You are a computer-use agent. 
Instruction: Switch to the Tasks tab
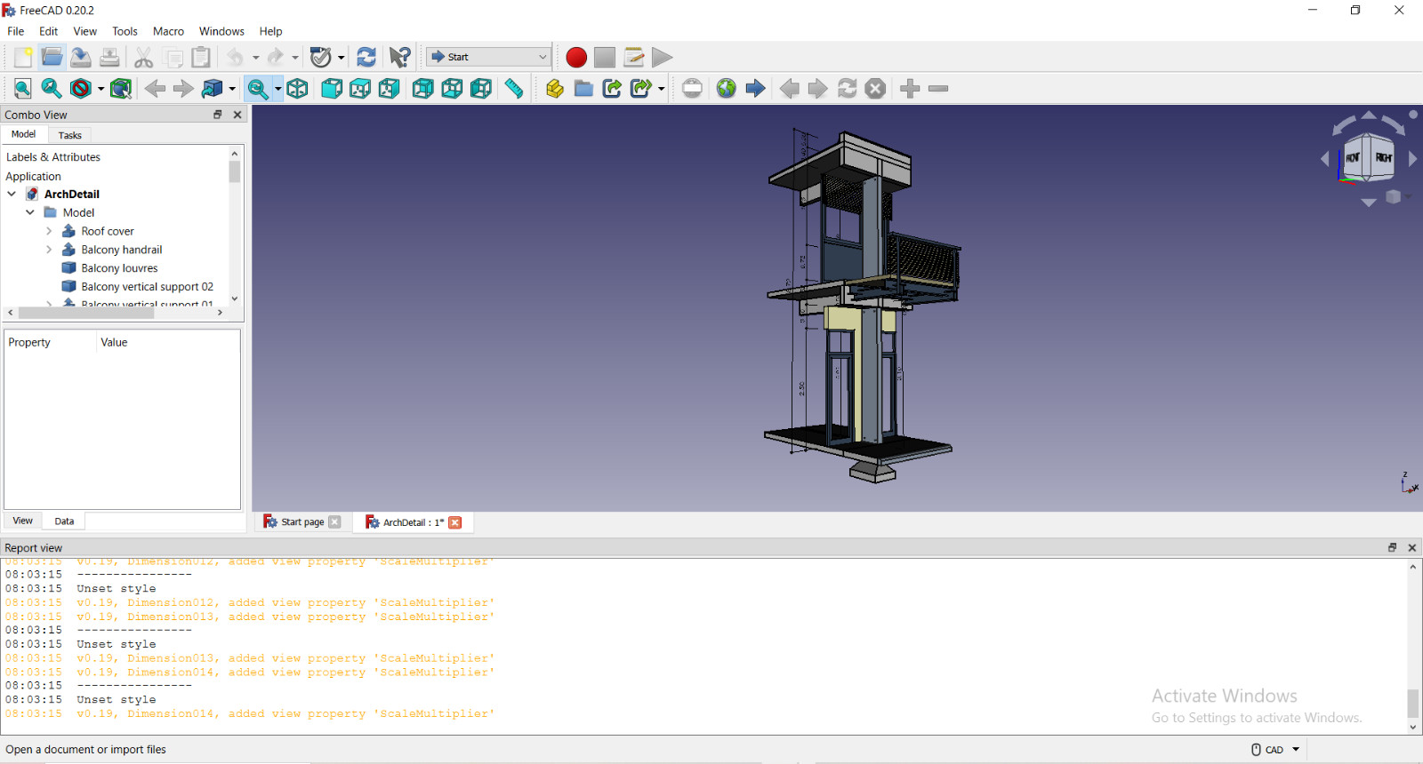click(69, 135)
